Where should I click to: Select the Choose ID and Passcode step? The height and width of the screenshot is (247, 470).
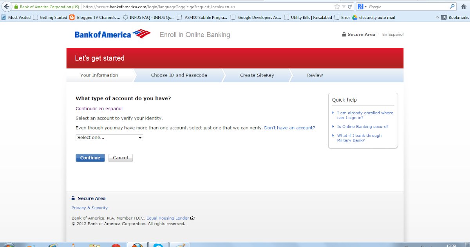179,75
